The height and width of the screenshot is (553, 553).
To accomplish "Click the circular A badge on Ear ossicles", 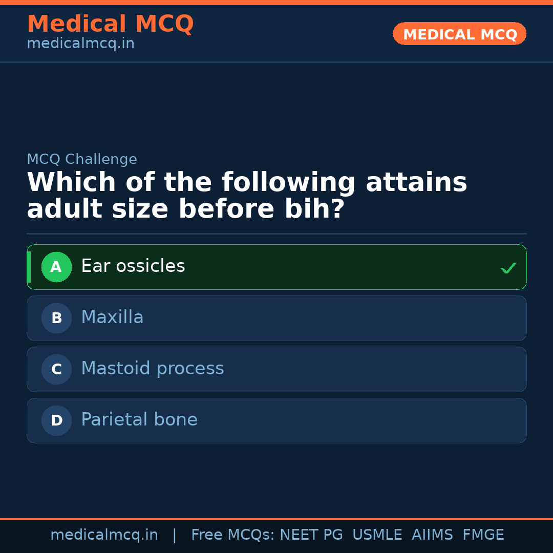I will click(56, 267).
